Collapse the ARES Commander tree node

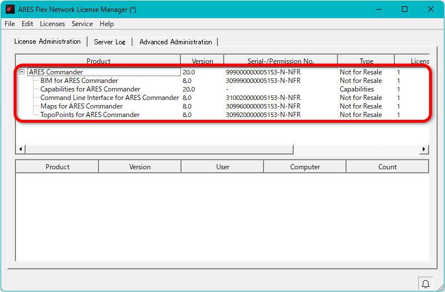(22, 72)
